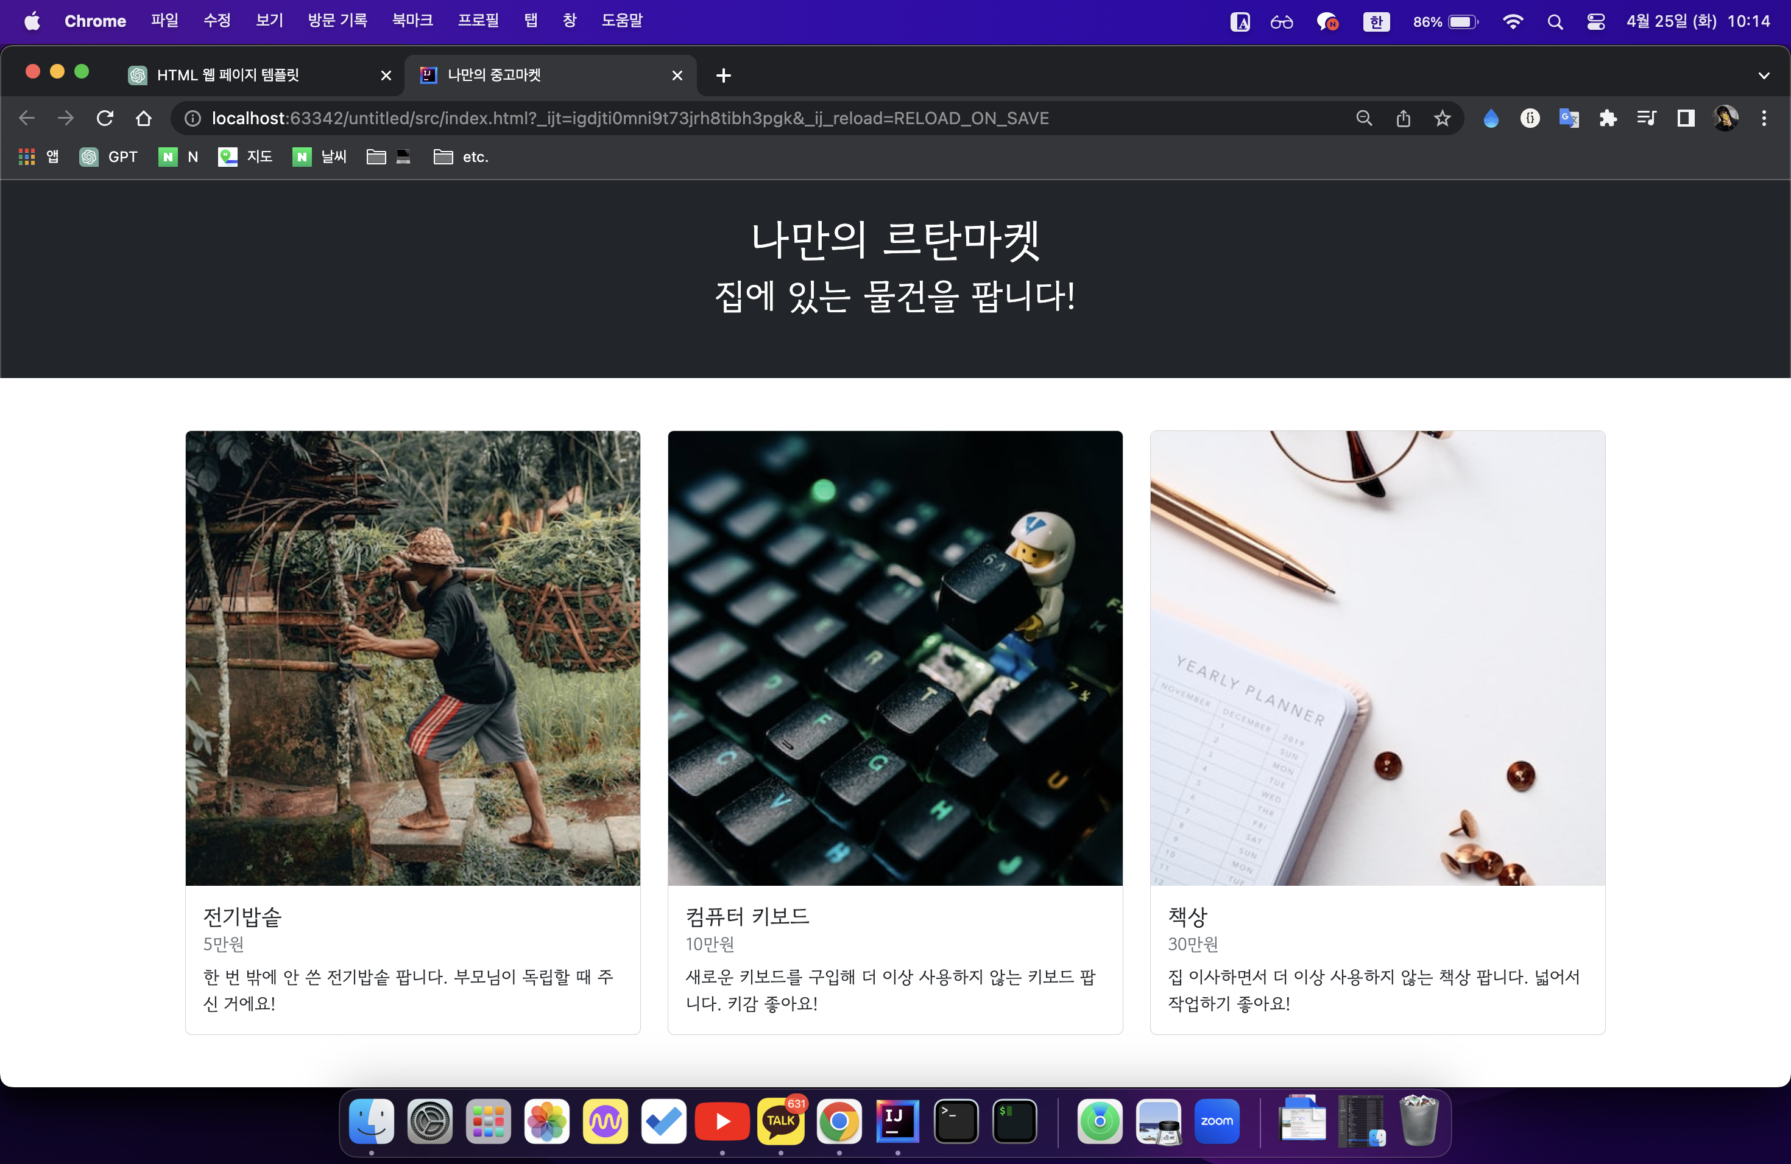Open a new tab with plus button
The width and height of the screenshot is (1791, 1164).
coord(723,75)
